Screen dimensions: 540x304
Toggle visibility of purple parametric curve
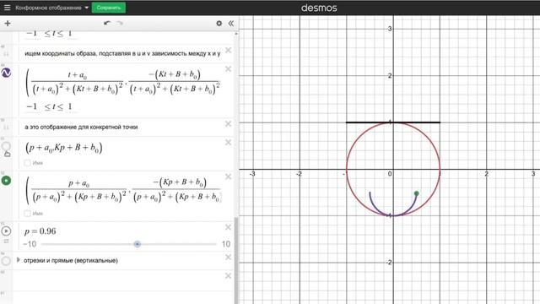[x=6, y=73]
